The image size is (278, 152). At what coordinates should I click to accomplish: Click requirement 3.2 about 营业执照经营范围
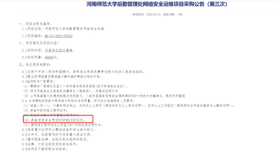pos(62,77)
